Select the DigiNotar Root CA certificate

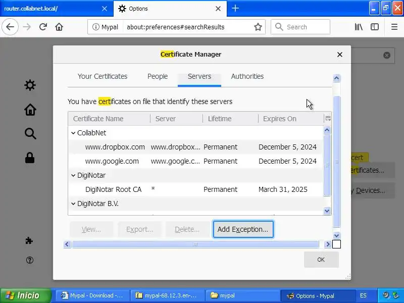pyautogui.click(x=195, y=190)
